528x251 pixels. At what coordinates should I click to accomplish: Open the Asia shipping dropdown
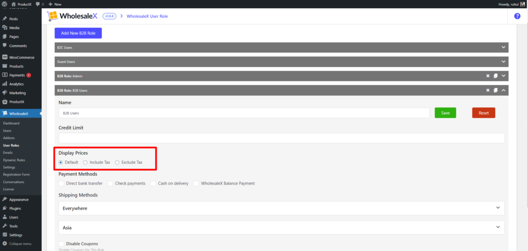[282, 227]
